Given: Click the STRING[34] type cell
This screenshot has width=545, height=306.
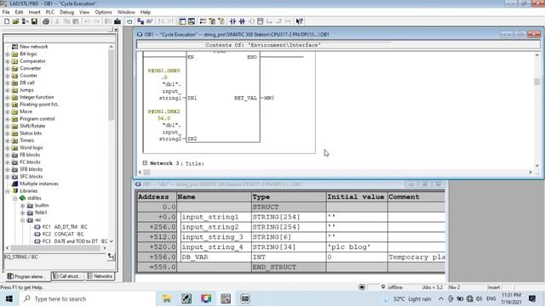Looking at the screenshot, I should [289, 247].
